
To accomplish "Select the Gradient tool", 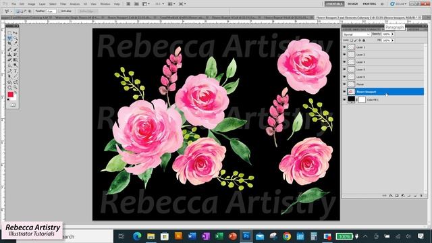I will pyautogui.click(x=16, y=60).
